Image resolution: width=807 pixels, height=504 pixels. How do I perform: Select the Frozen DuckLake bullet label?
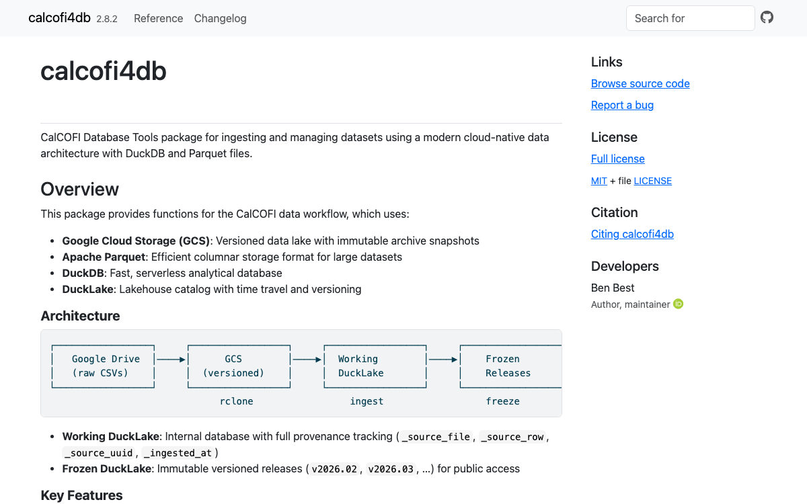point(108,468)
